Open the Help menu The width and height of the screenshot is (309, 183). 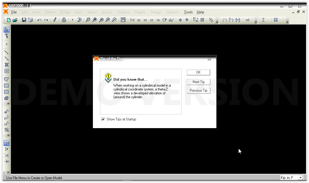[x=200, y=12]
